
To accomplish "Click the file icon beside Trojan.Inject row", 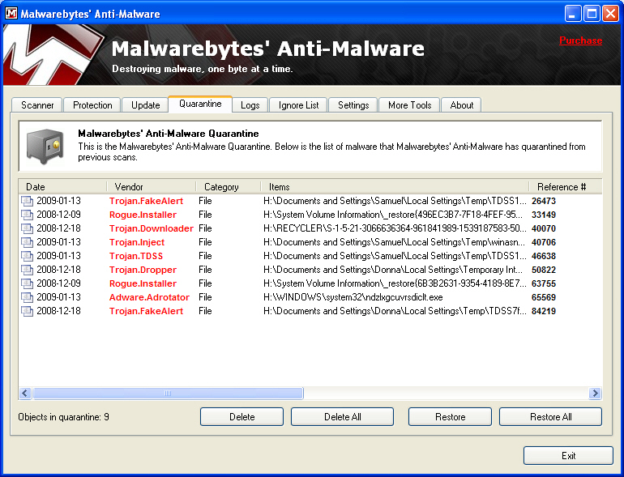I will pos(27,243).
